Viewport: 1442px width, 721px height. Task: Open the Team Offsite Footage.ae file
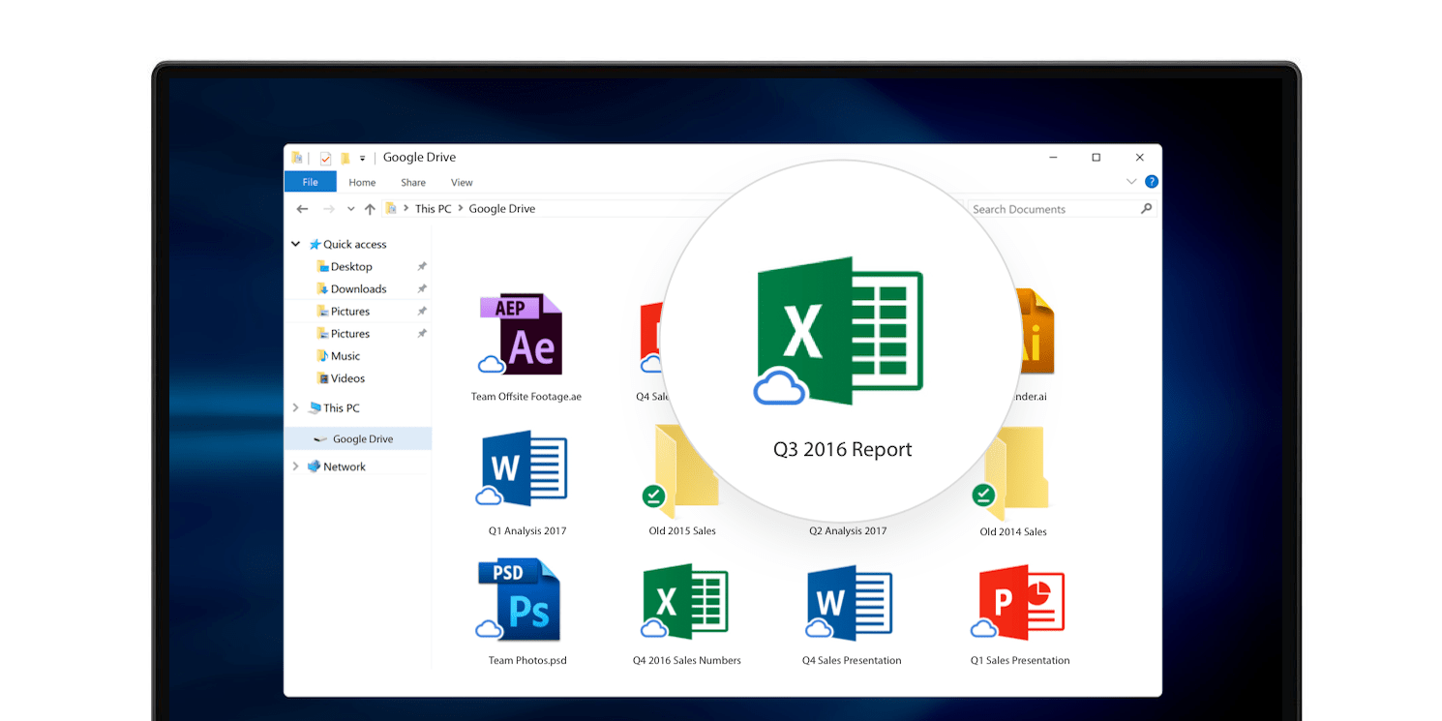pyautogui.click(x=524, y=336)
